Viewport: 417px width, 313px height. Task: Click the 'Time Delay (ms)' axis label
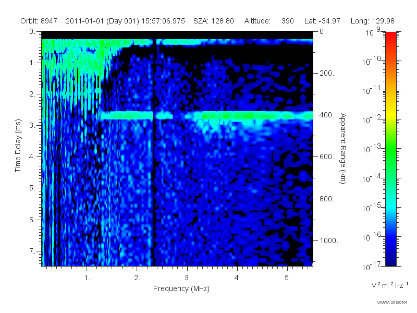point(18,146)
